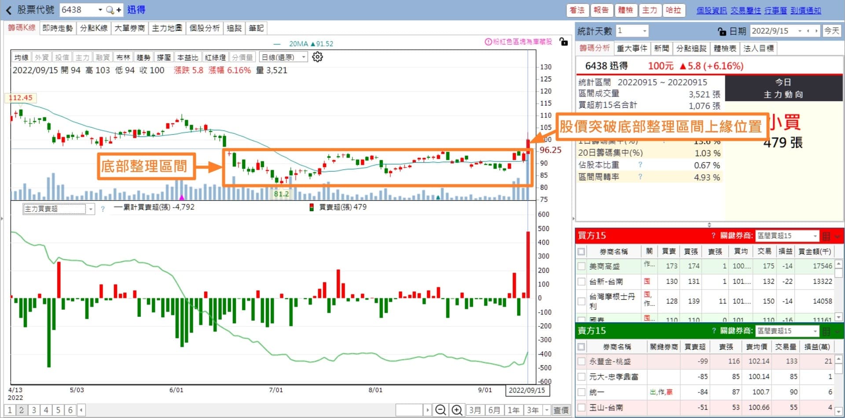The image size is (845, 418).
Task: Check the box for 美商高盛
Action: pyautogui.click(x=581, y=266)
